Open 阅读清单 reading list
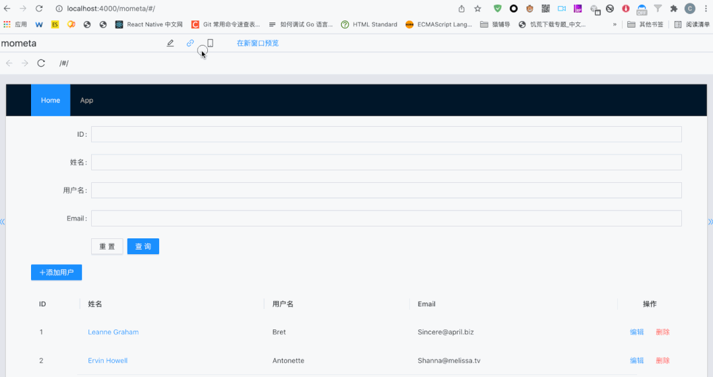The height and width of the screenshot is (377, 713). [x=692, y=24]
